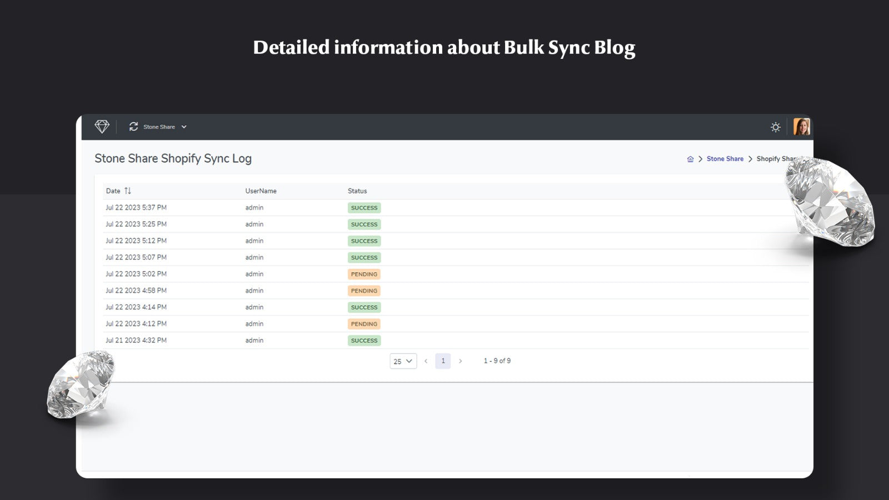This screenshot has height=500, width=889.
Task: Open the rows-per-page dropdown showing 25
Action: (x=403, y=361)
